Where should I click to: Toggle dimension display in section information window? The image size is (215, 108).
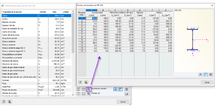point(116,89)
